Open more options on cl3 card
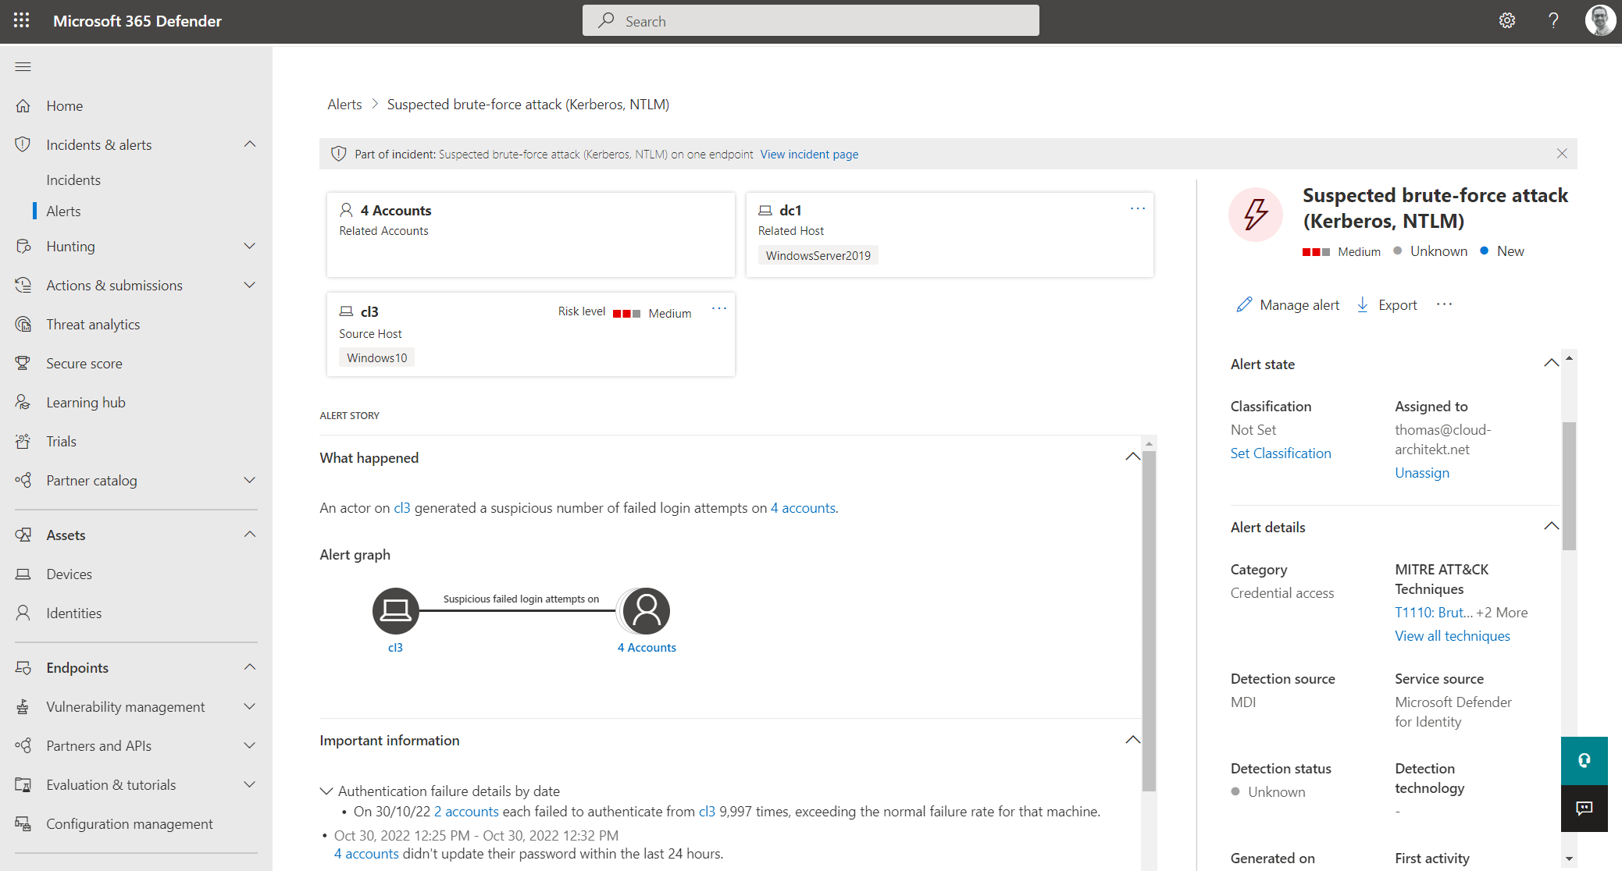 pyautogui.click(x=718, y=308)
